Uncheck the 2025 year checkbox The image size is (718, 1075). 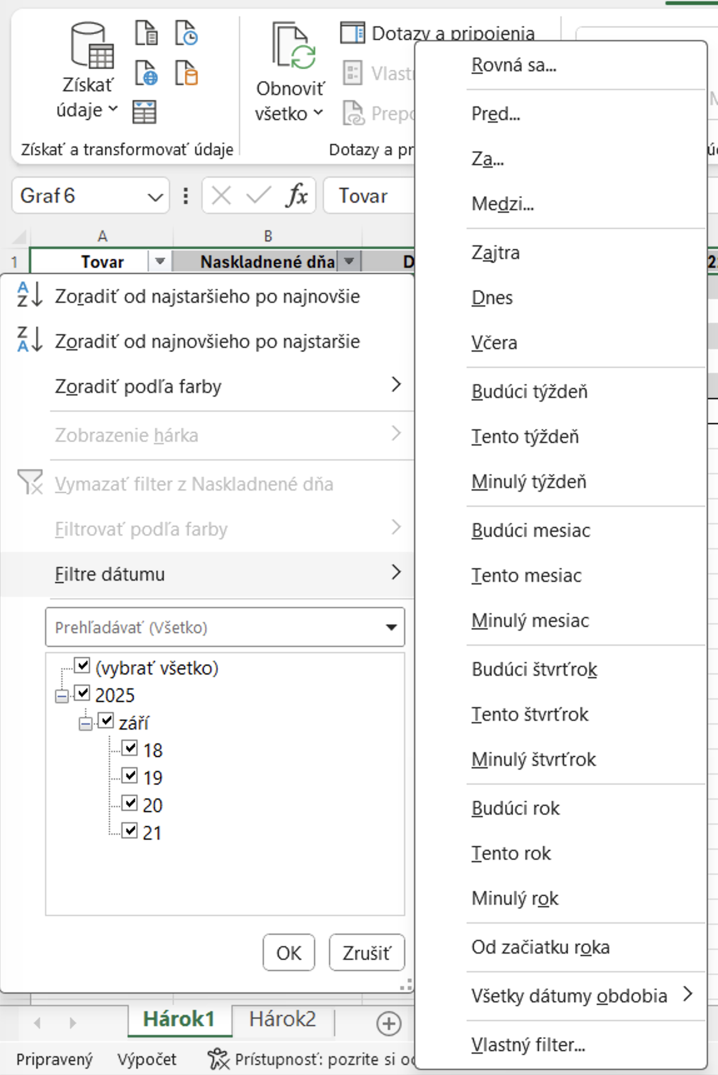click(x=82, y=693)
